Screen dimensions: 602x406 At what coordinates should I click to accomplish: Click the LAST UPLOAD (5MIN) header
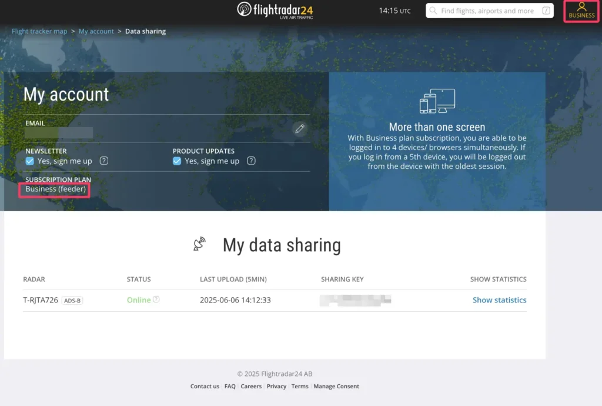point(233,279)
